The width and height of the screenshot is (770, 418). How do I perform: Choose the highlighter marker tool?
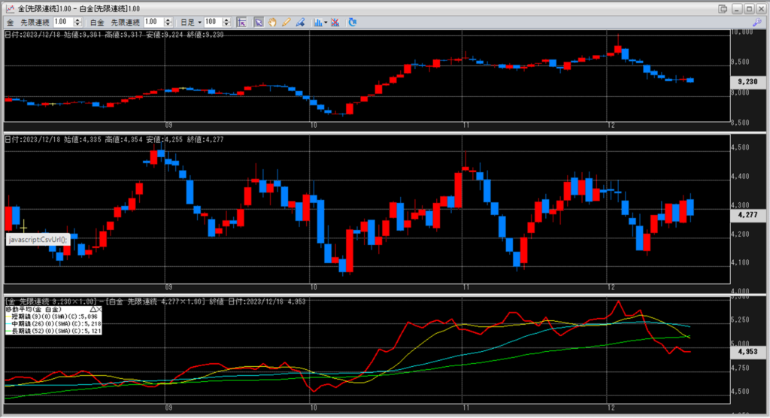pyautogui.click(x=299, y=22)
